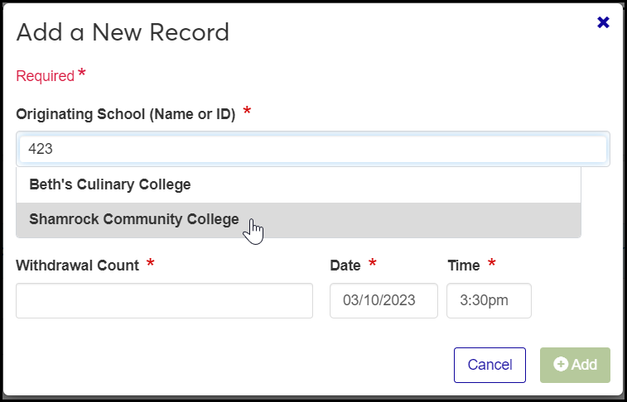Click the asterisk beside Originating School label
This screenshot has width=627, height=402.
pyautogui.click(x=247, y=112)
